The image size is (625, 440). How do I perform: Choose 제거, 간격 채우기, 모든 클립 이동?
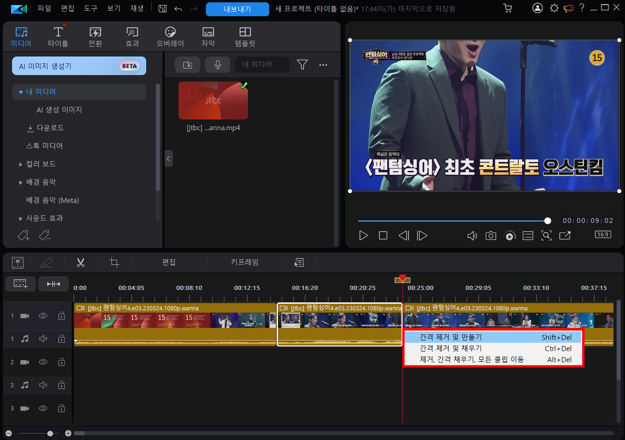(493, 359)
